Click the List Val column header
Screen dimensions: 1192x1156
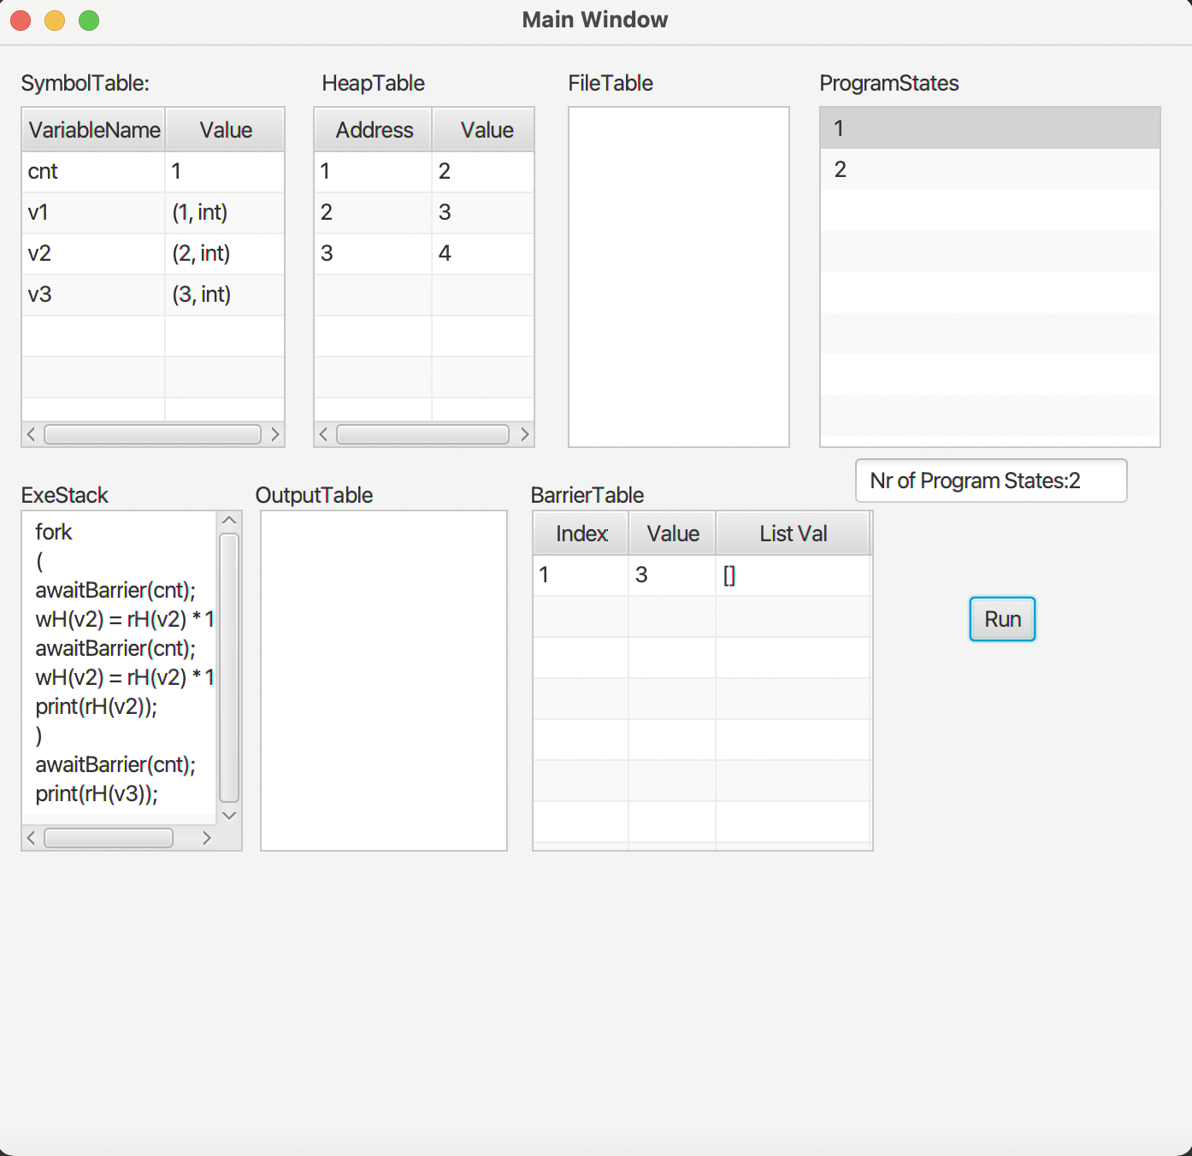click(794, 533)
